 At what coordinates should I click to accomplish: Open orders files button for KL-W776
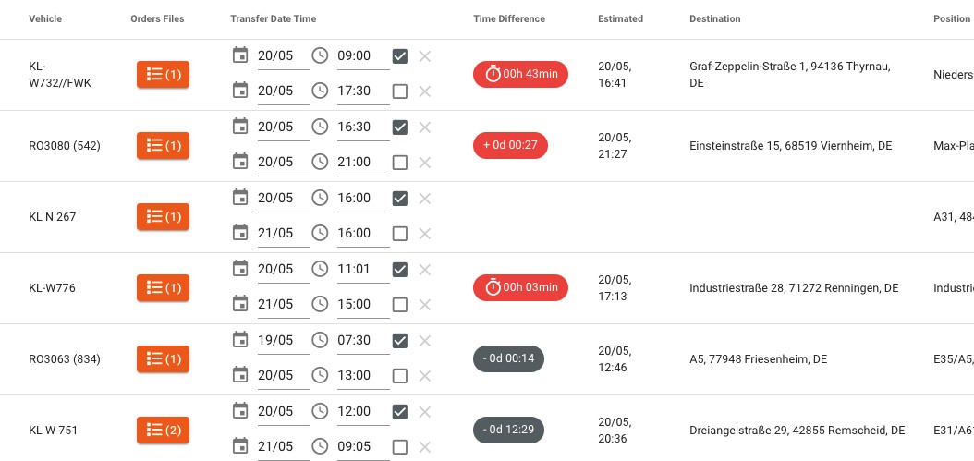click(x=163, y=287)
